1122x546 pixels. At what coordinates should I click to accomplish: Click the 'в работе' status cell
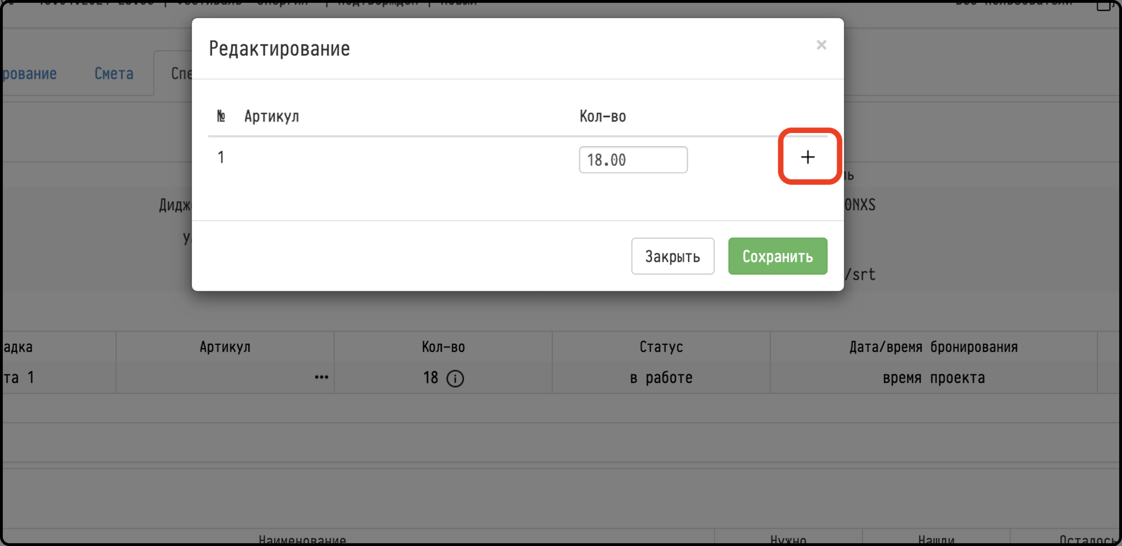[661, 378]
